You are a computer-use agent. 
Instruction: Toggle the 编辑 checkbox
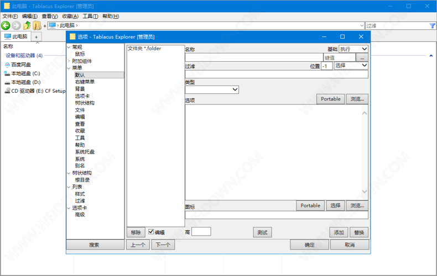[x=151, y=232]
